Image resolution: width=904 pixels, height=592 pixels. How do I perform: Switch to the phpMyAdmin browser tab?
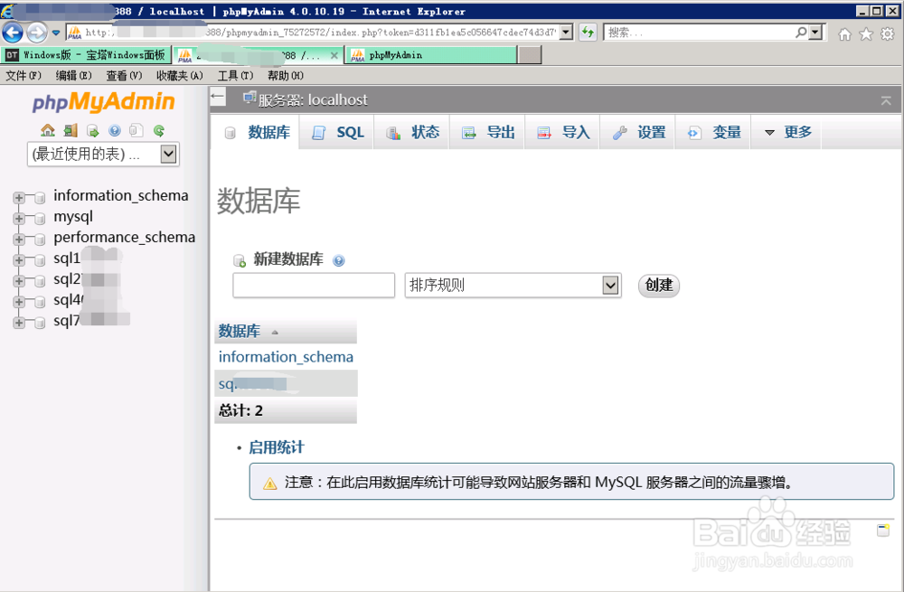tap(430, 55)
